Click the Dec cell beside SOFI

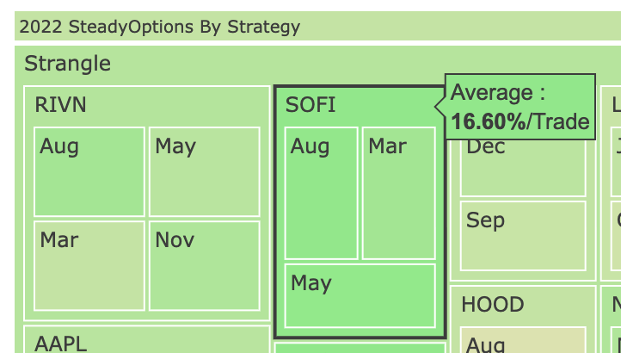pyautogui.click(x=523, y=167)
